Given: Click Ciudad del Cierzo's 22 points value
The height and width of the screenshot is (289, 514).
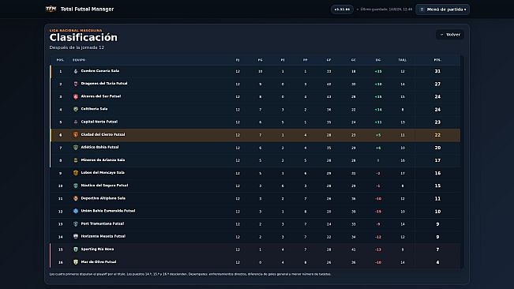Looking at the screenshot, I should [437, 135].
